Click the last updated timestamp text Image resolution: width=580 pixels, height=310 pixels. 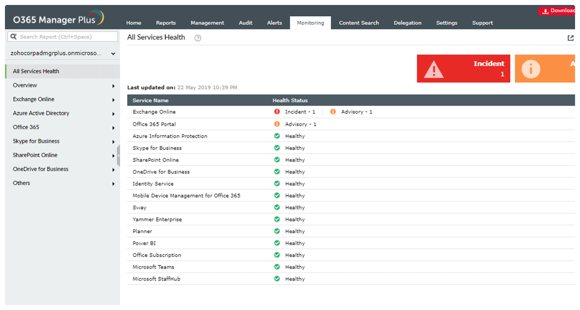click(x=207, y=87)
